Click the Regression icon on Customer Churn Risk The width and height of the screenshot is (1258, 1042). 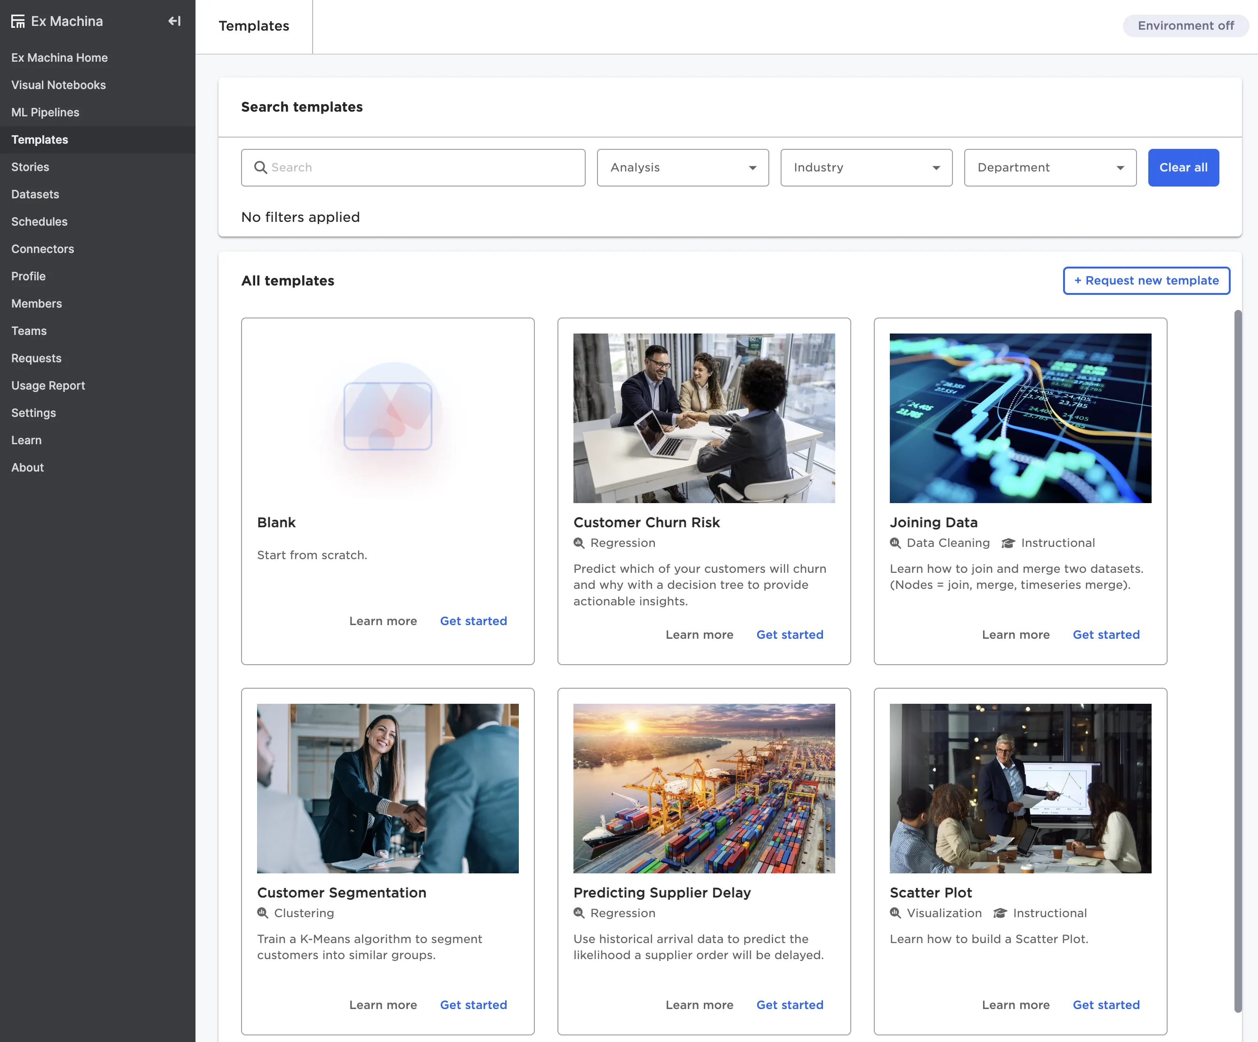[x=579, y=543]
